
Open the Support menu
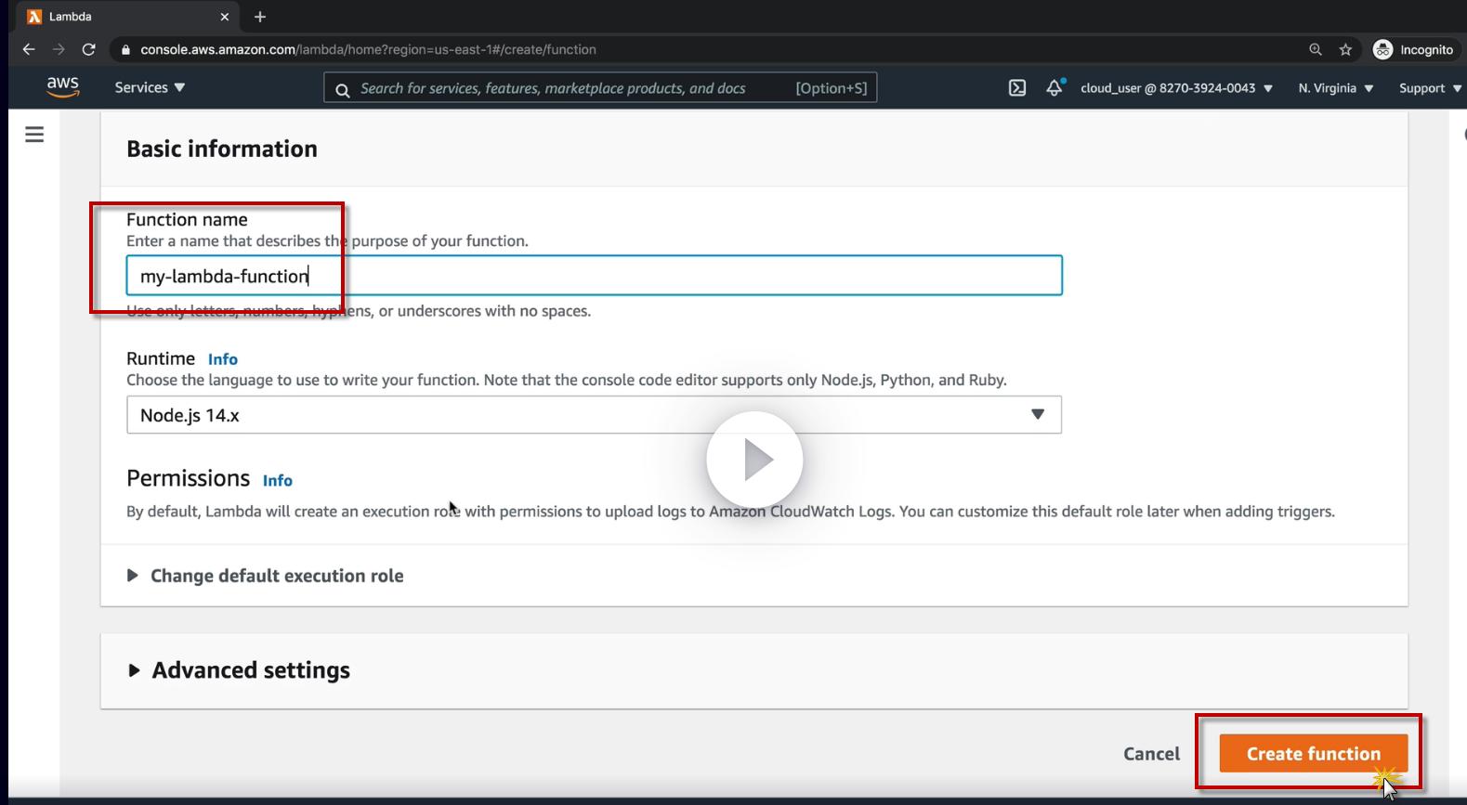(x=1431, y=88)
